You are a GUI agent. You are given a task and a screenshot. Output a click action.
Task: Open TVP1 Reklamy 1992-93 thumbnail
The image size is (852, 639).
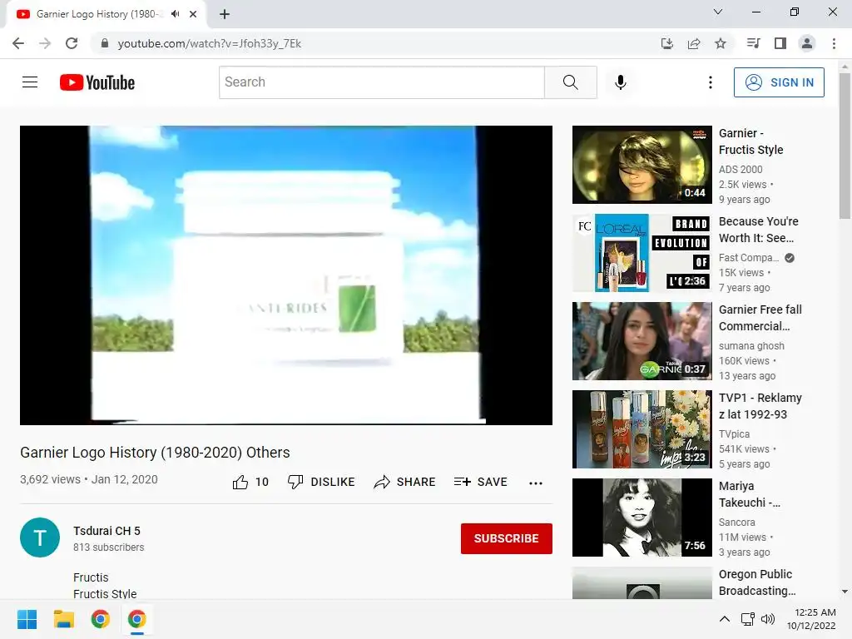click(x=641, y=429)
